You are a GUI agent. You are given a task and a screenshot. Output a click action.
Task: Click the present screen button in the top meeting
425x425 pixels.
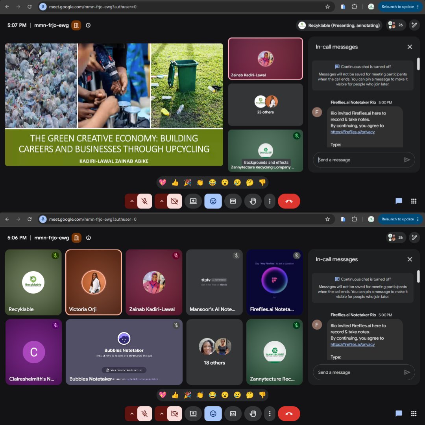tap(193, 201)
